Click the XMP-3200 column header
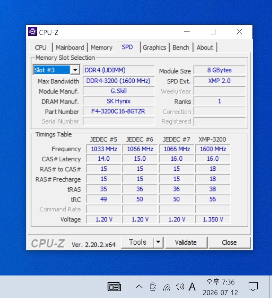 click(213, 140)
